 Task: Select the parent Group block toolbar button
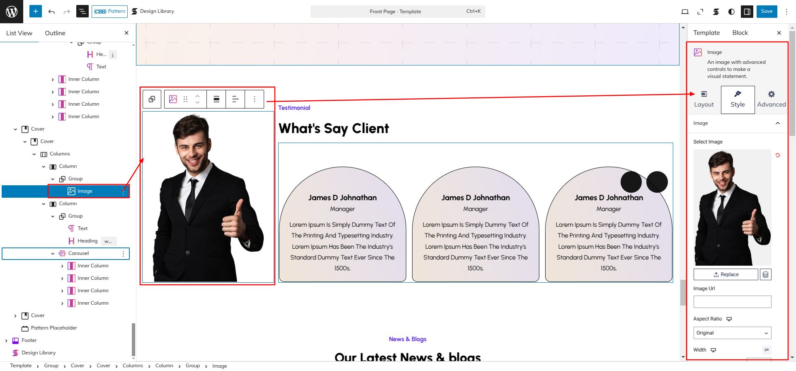(152, 99)
